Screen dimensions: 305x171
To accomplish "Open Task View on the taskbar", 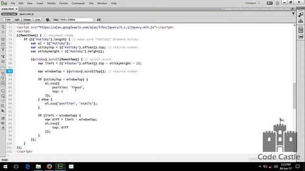I will [16, 167].
